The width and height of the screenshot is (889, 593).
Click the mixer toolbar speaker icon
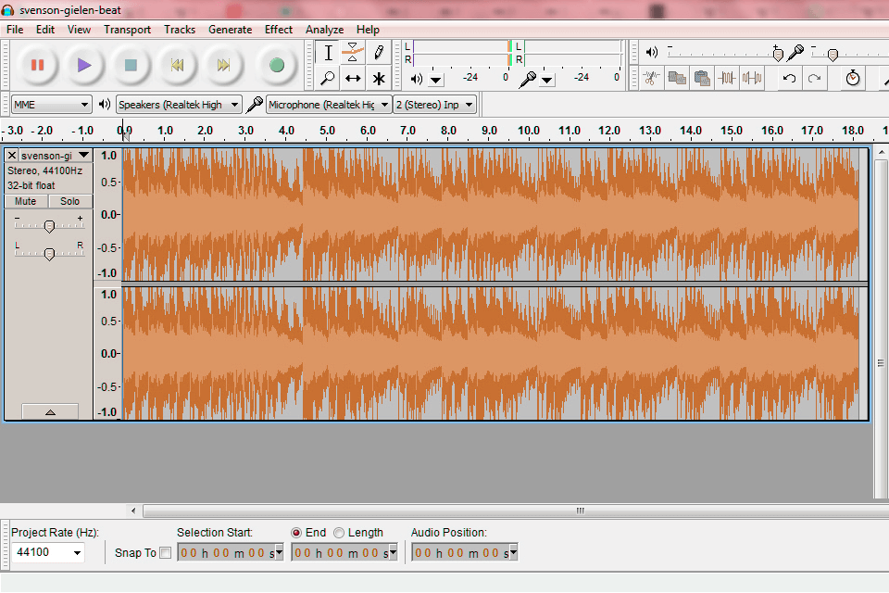point(652,53)
